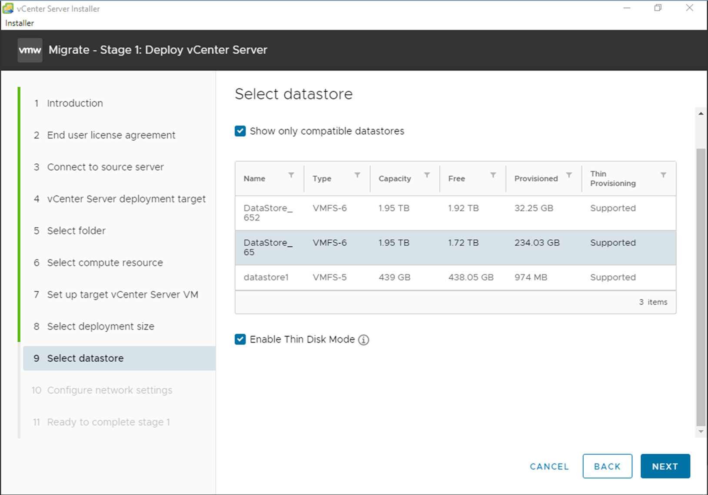Go to step 4 vCenter Server deployment target
This screenshot has width=708, height=495.
tap(120, 199)
